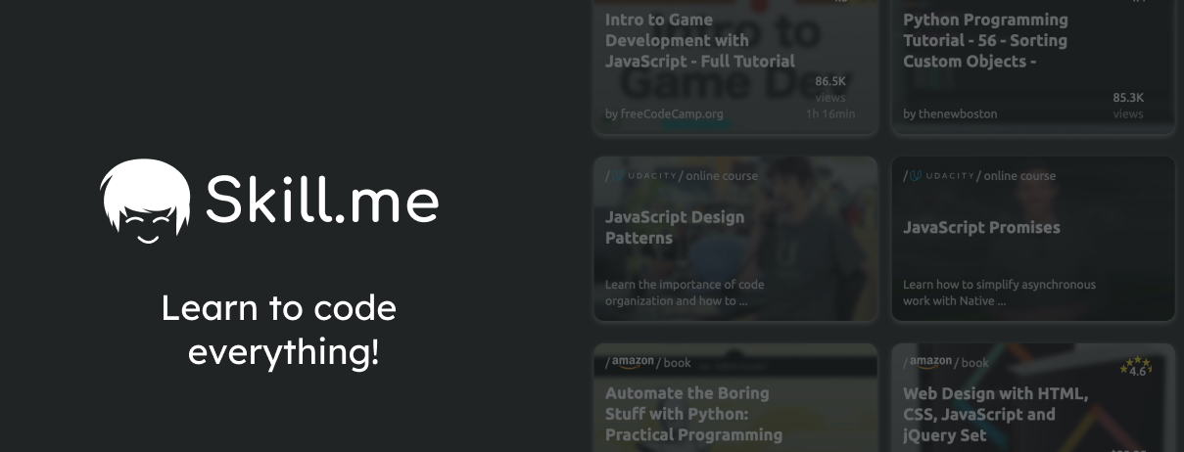Click 'online course' label on JavaScript Promises card
The image size is (1184, 452).
1019,176
